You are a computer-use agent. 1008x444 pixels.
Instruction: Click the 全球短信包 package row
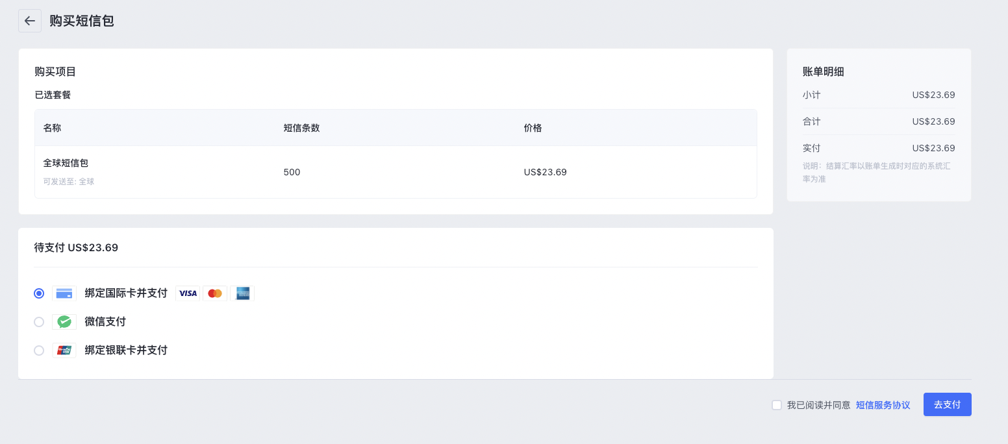click(395, 172)
